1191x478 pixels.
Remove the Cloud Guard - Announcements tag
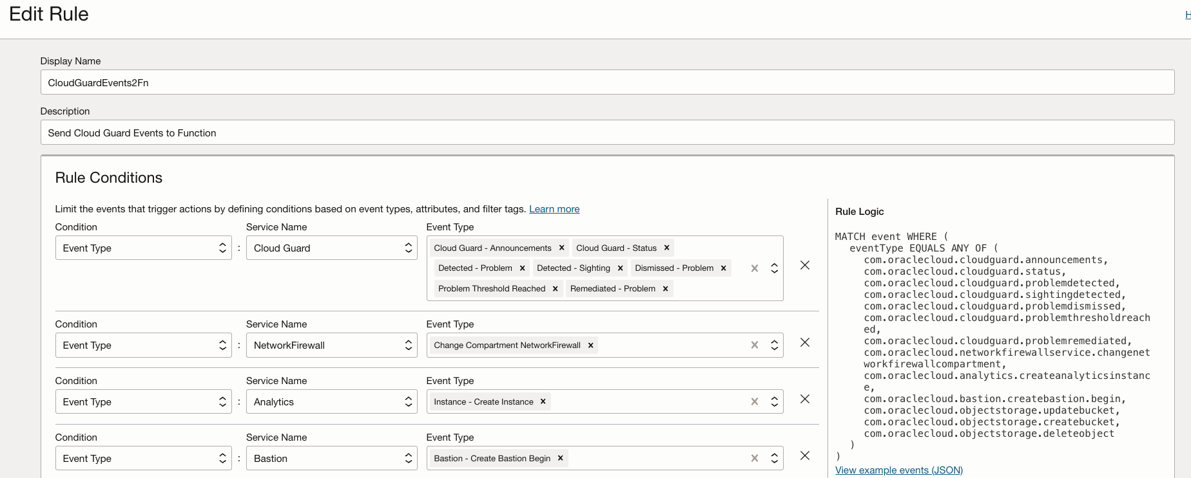tap(561, 248)
